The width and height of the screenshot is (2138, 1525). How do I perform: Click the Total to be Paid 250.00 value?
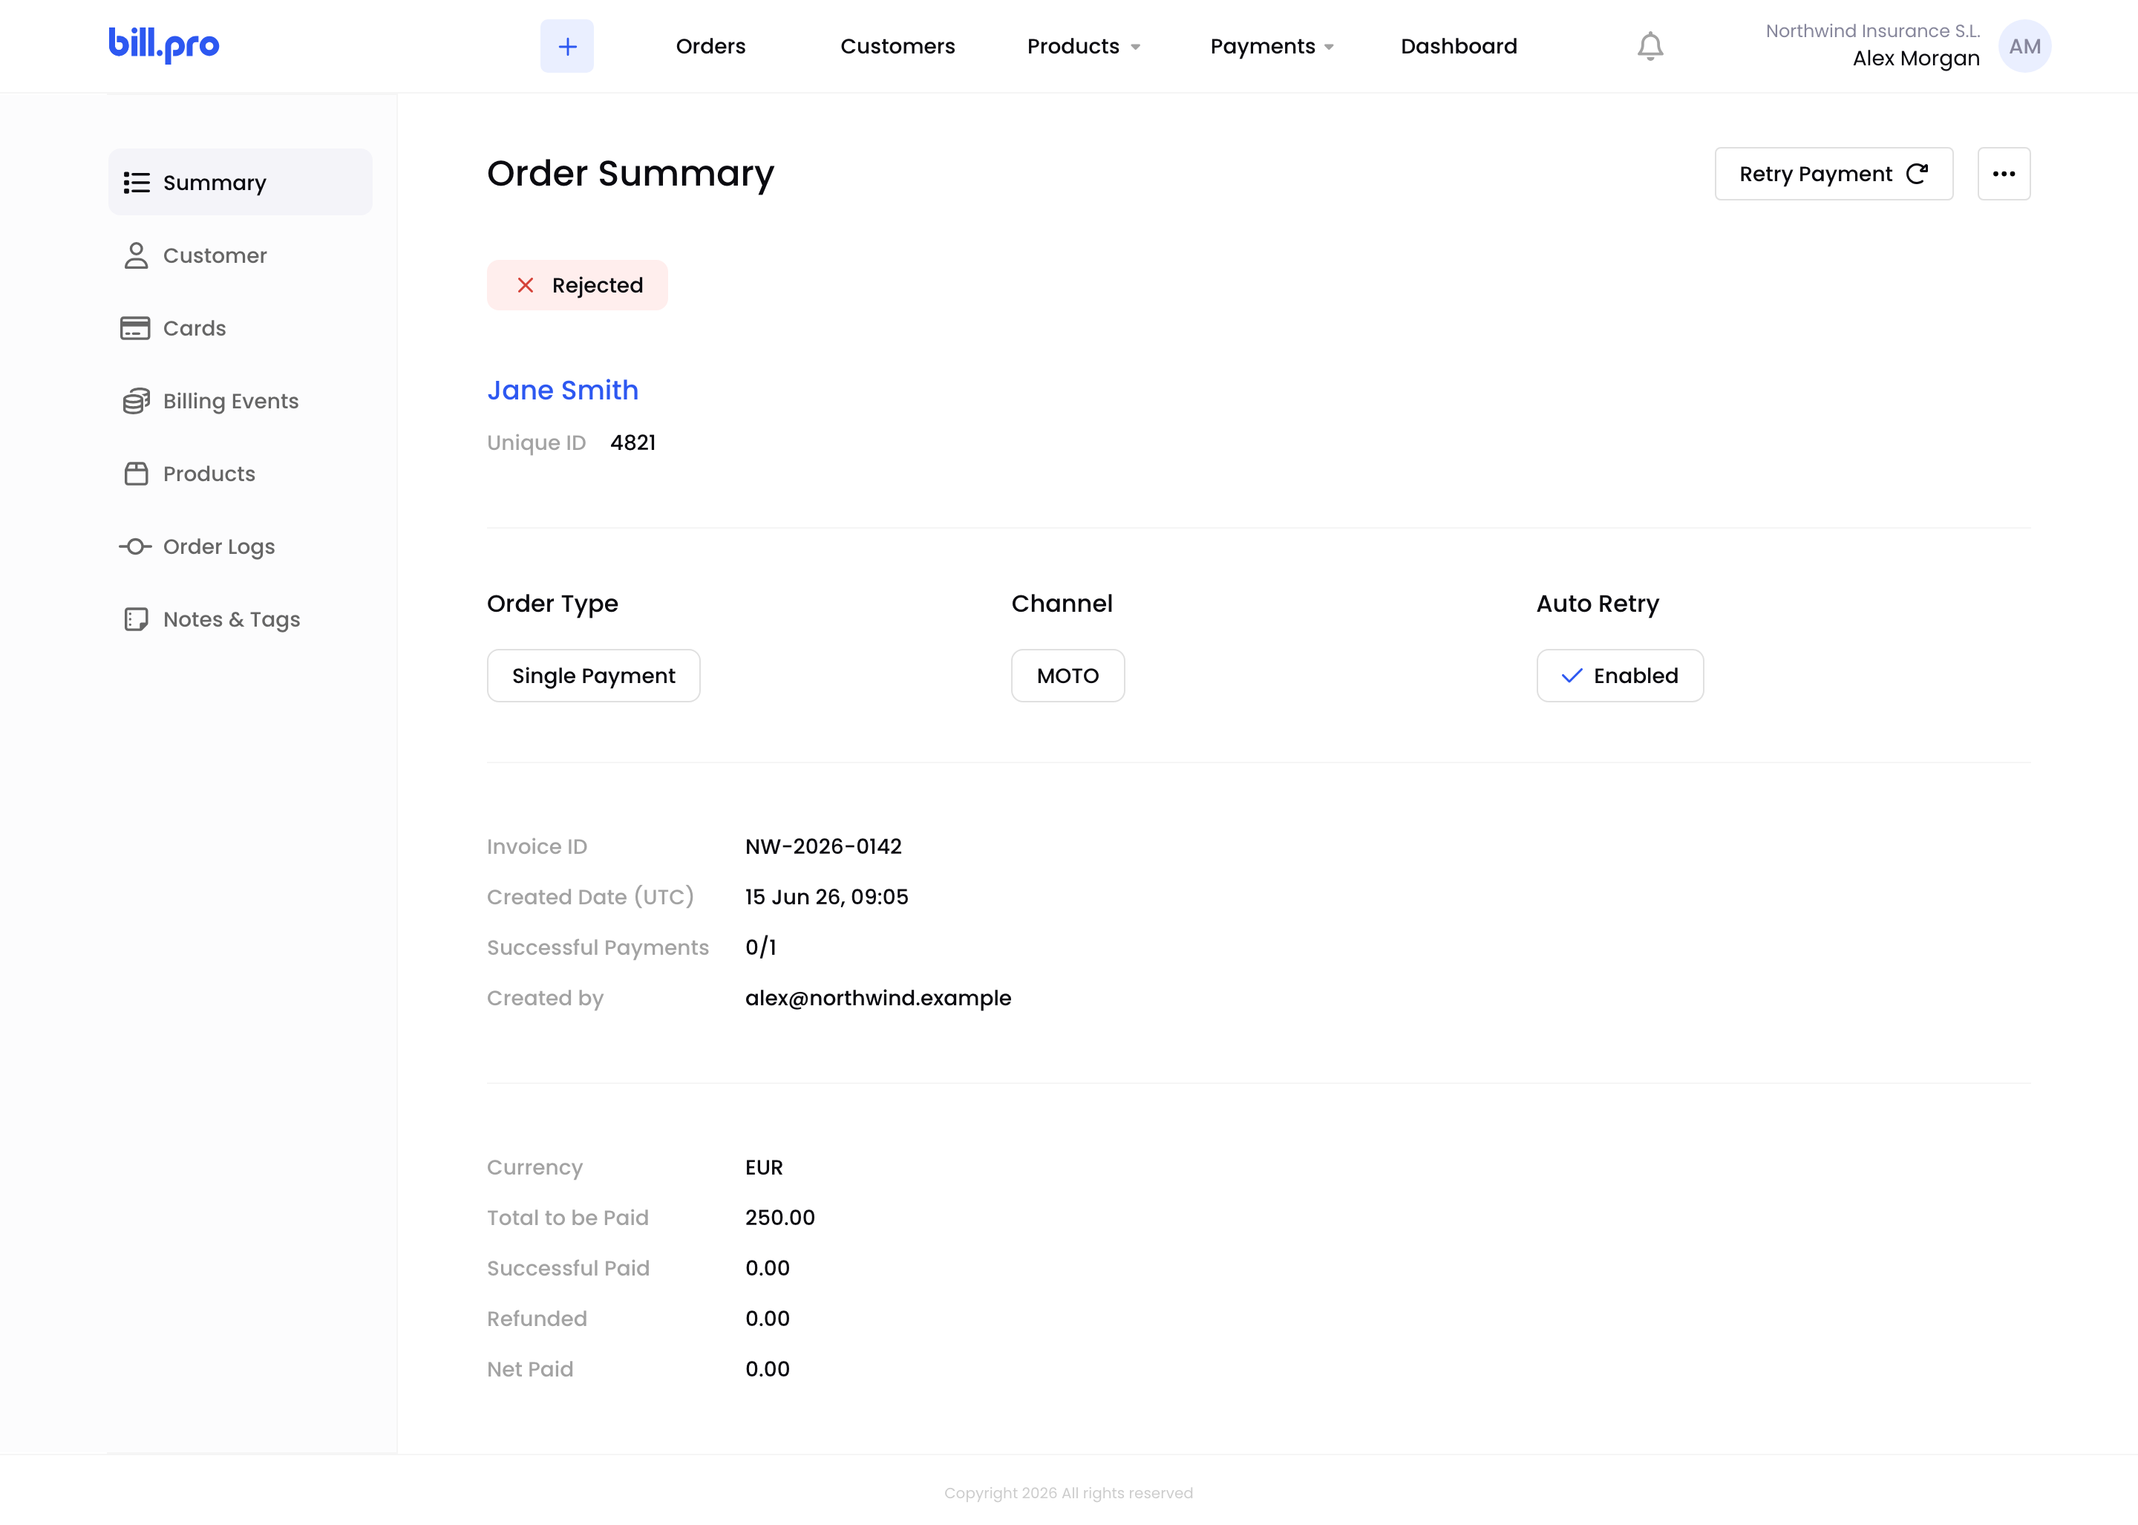[780, 1218]
